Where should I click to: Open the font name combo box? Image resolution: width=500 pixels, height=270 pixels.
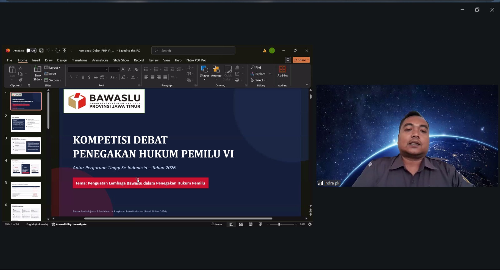point(88,69)
